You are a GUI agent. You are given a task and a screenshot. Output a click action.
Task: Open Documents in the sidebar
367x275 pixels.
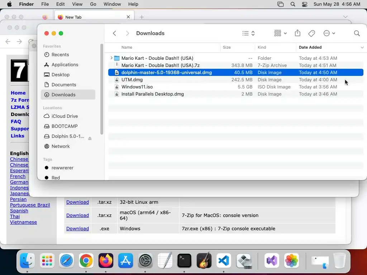(68, 85)
